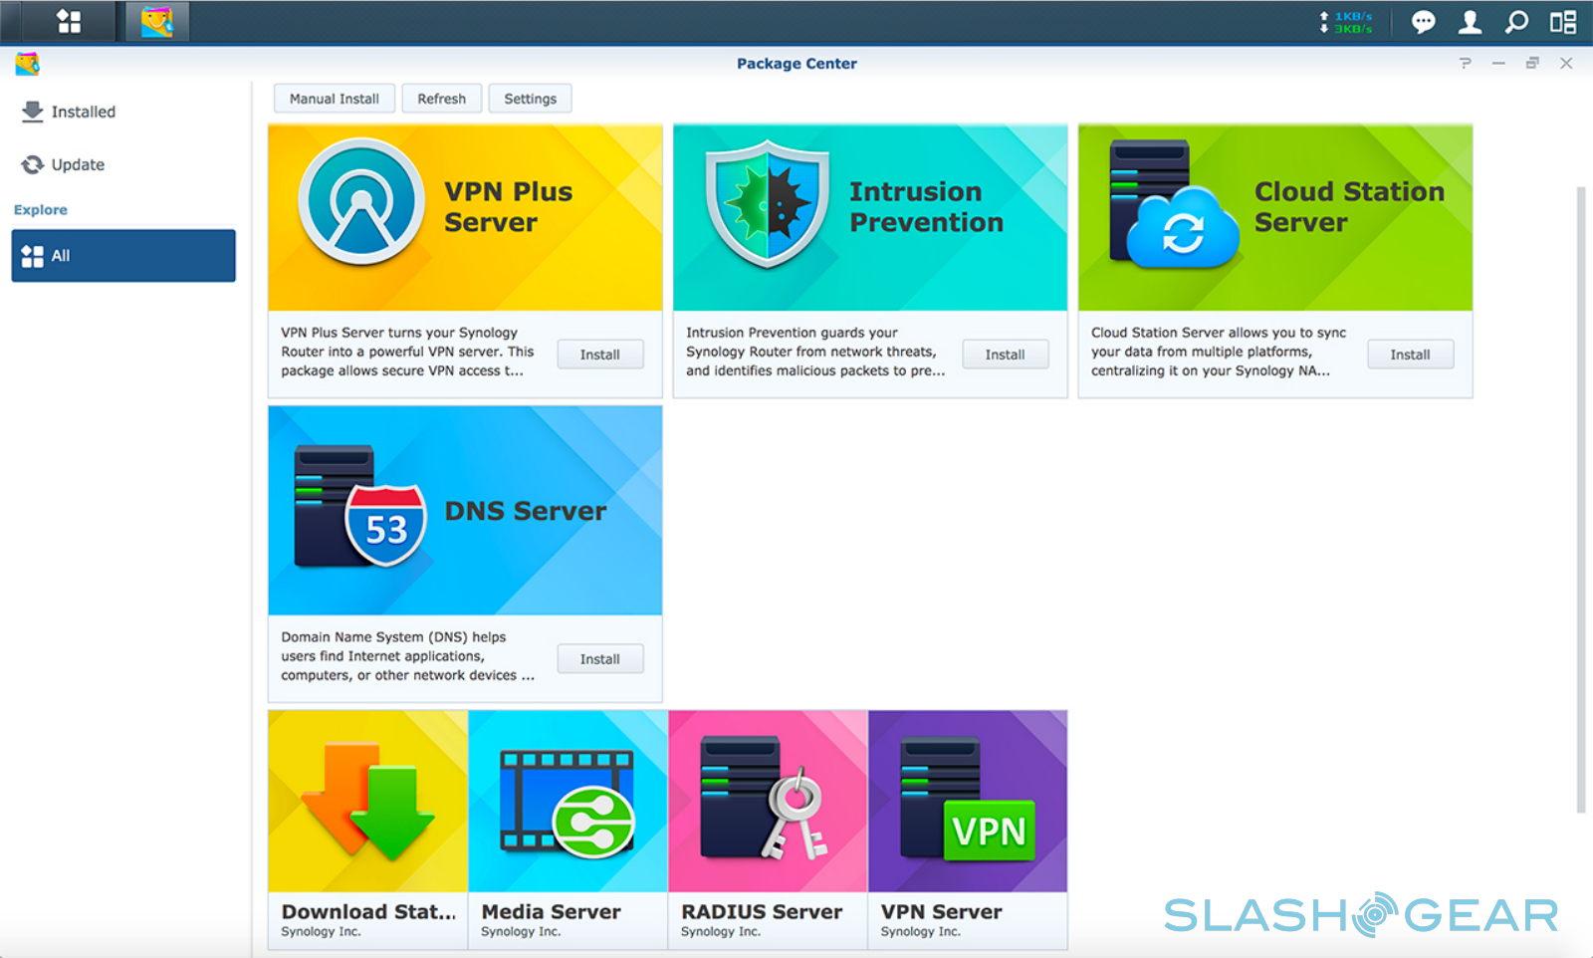Open Package Center Settings
Viewport: 1593px width, 958px height.
point(531,99)
